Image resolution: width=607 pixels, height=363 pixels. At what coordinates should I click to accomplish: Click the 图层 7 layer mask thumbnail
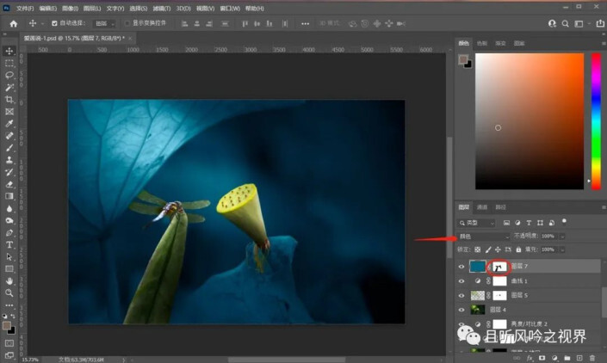[499, 268]
